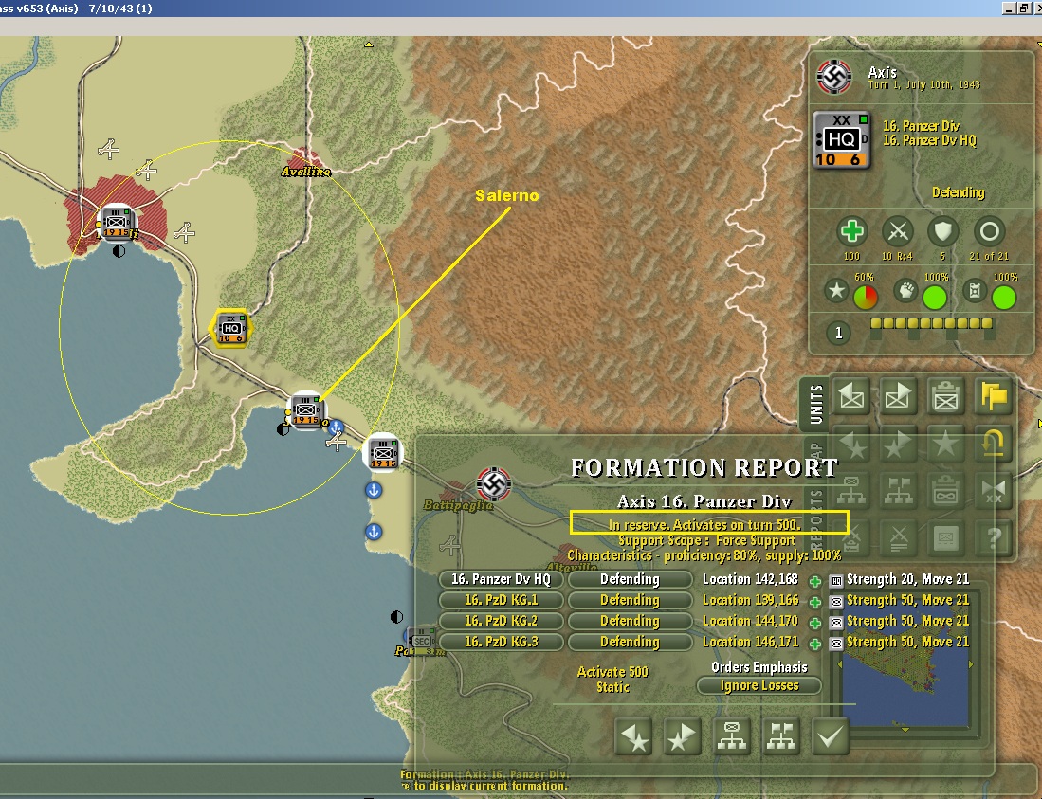
Task: Select 16. Panzer Dv HQ in report
Action: [501, 579]
